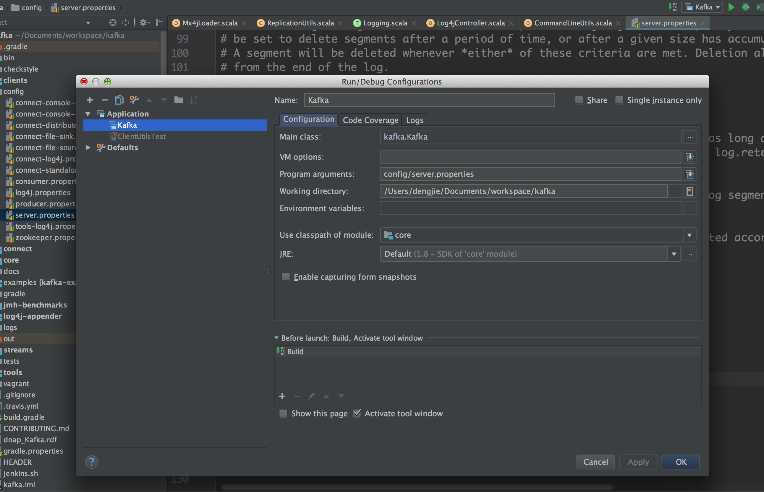Open project view type dropdown arrow
Viewport: 764px width, 492px height.
[x=88, y=23]
